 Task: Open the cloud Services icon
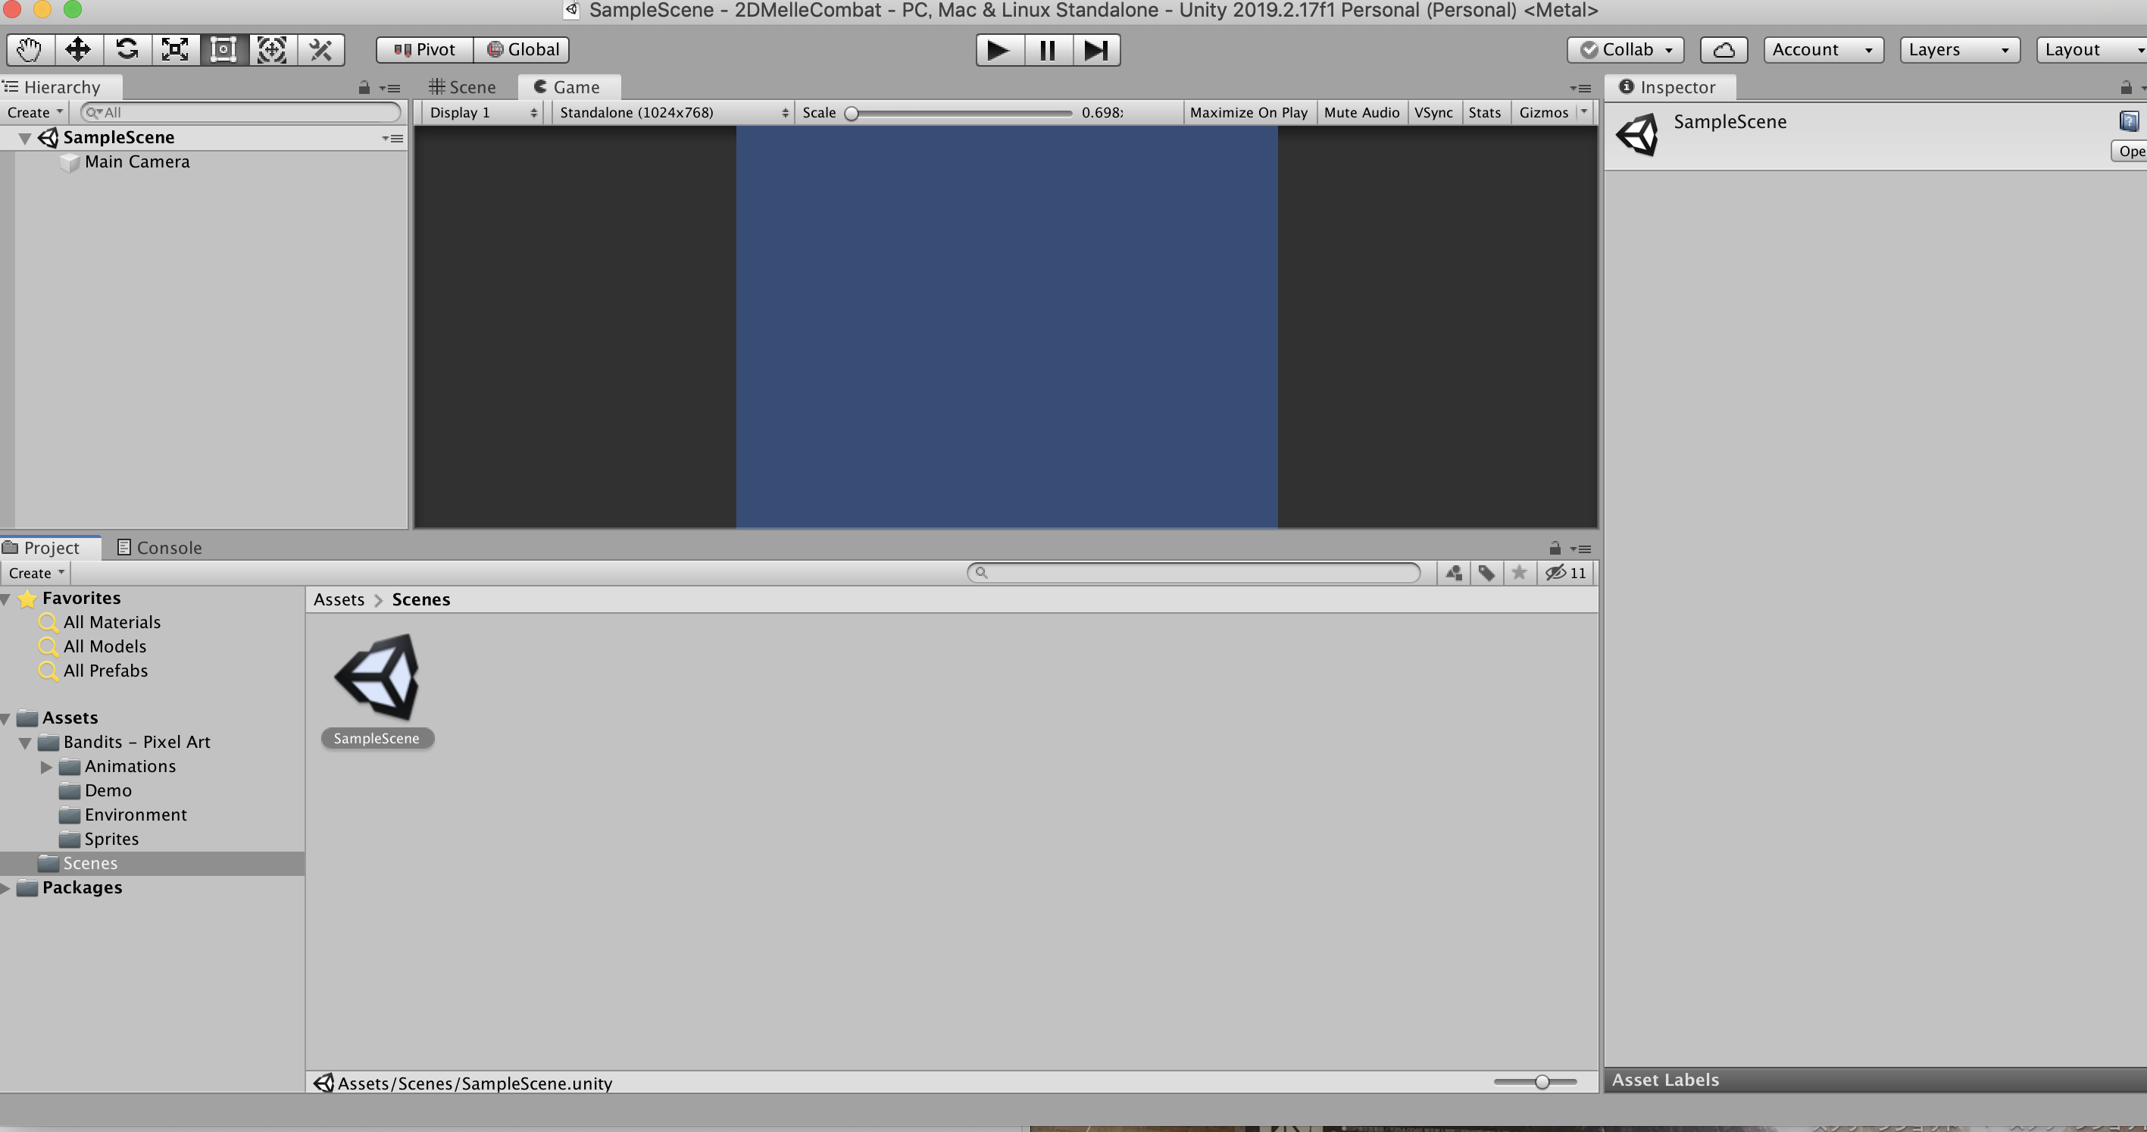pyautogui.click(x=1724, y=49)
